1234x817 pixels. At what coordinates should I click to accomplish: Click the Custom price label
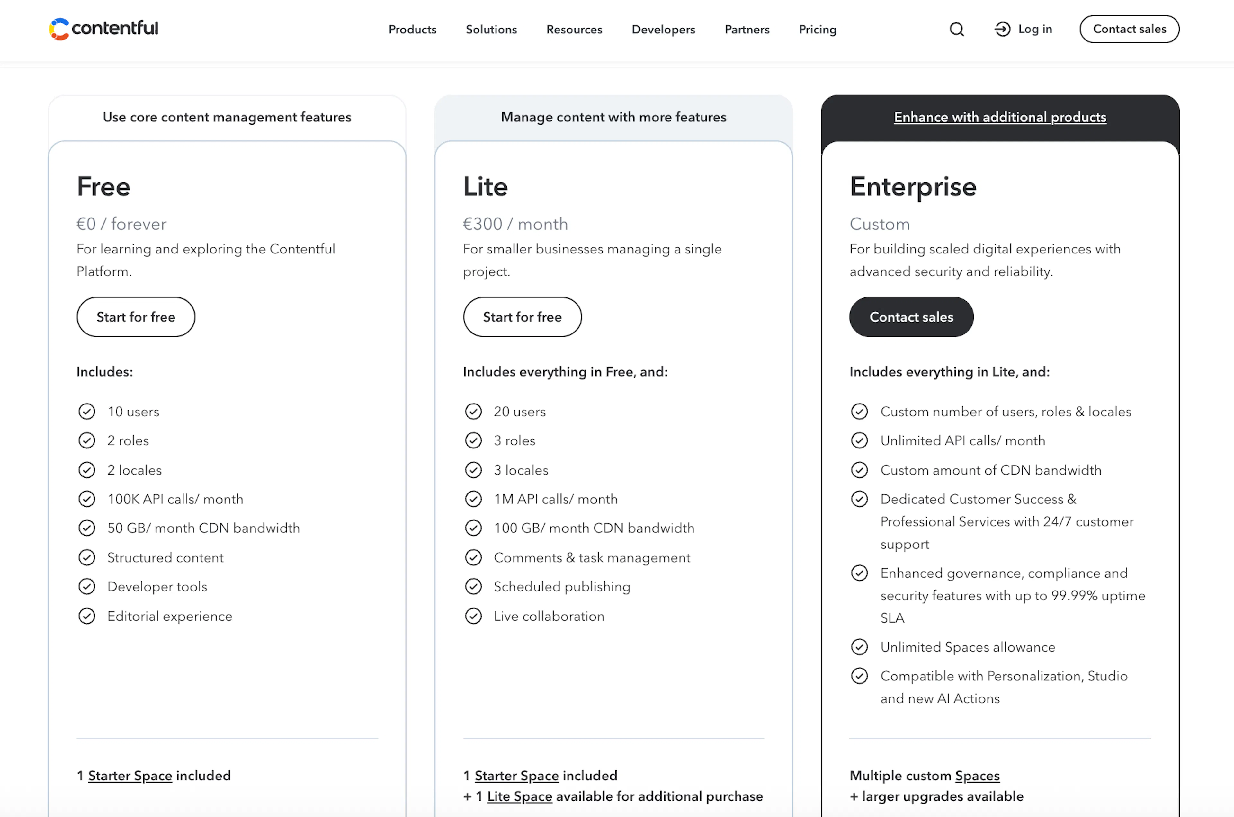(x=880, y=224)
